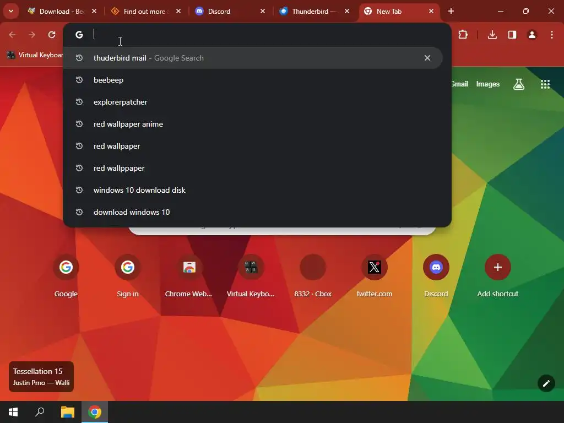This screenshot has height=423, width=564.
Task: Open the Google apps grid
Action: click(x=545, y=84)
